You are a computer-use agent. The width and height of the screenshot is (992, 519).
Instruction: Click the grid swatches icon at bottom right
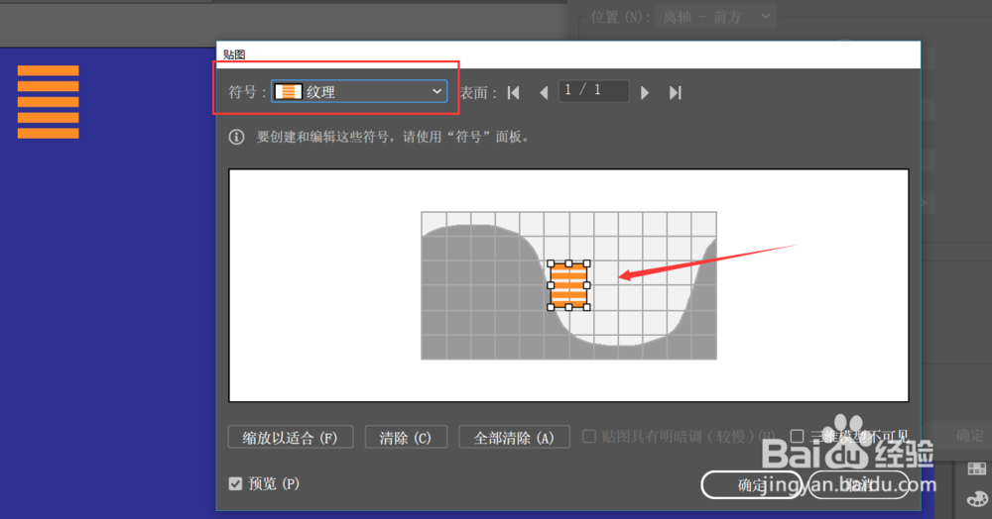coord(977,468)
